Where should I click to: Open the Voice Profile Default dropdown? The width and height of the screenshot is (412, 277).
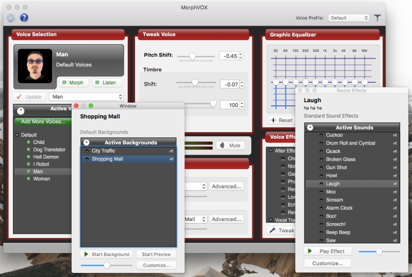click(349, 18)
